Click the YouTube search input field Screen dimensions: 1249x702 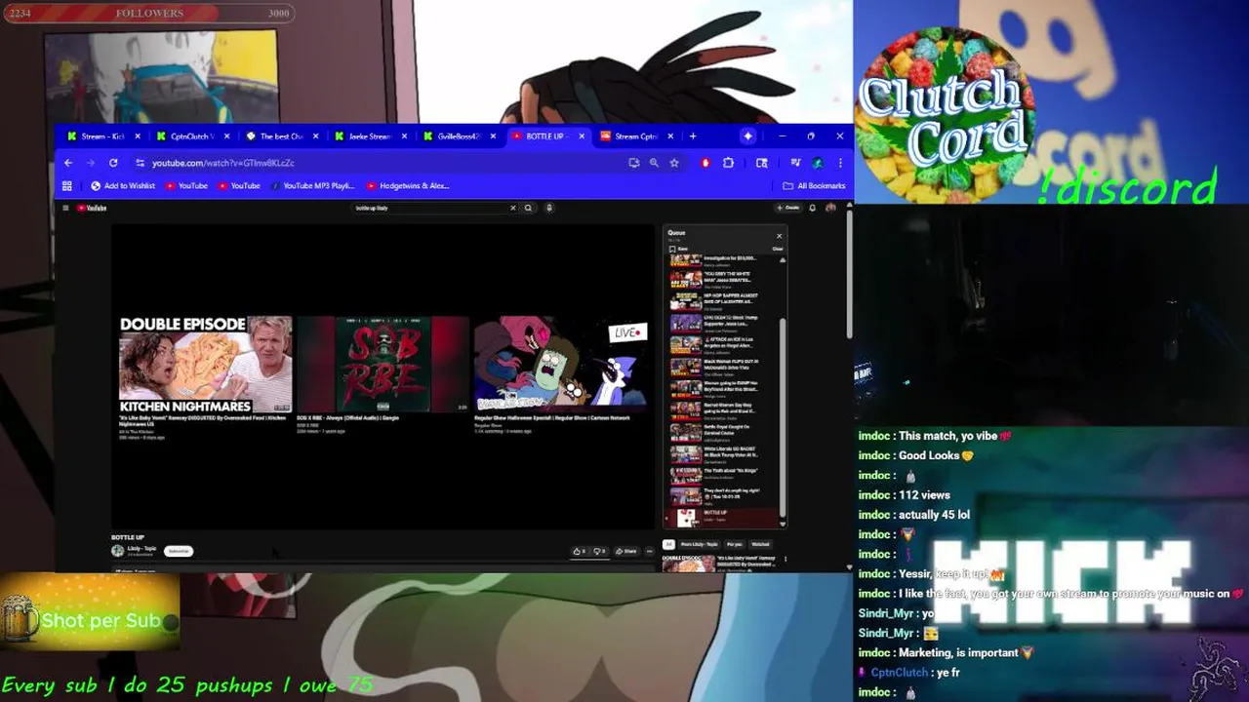[x=429, y=208]
